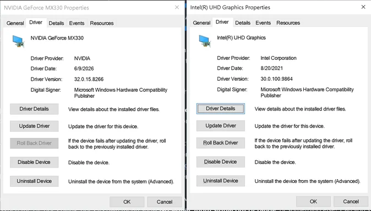Click grayed Roll Back Driver in NVIDIA window

click(34, 143)
